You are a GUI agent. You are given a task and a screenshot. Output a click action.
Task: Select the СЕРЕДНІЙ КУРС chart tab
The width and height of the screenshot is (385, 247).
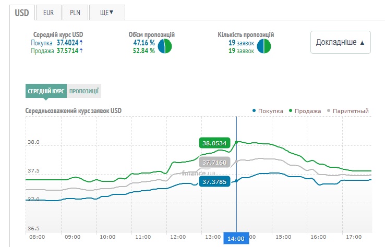coord(46,91)
